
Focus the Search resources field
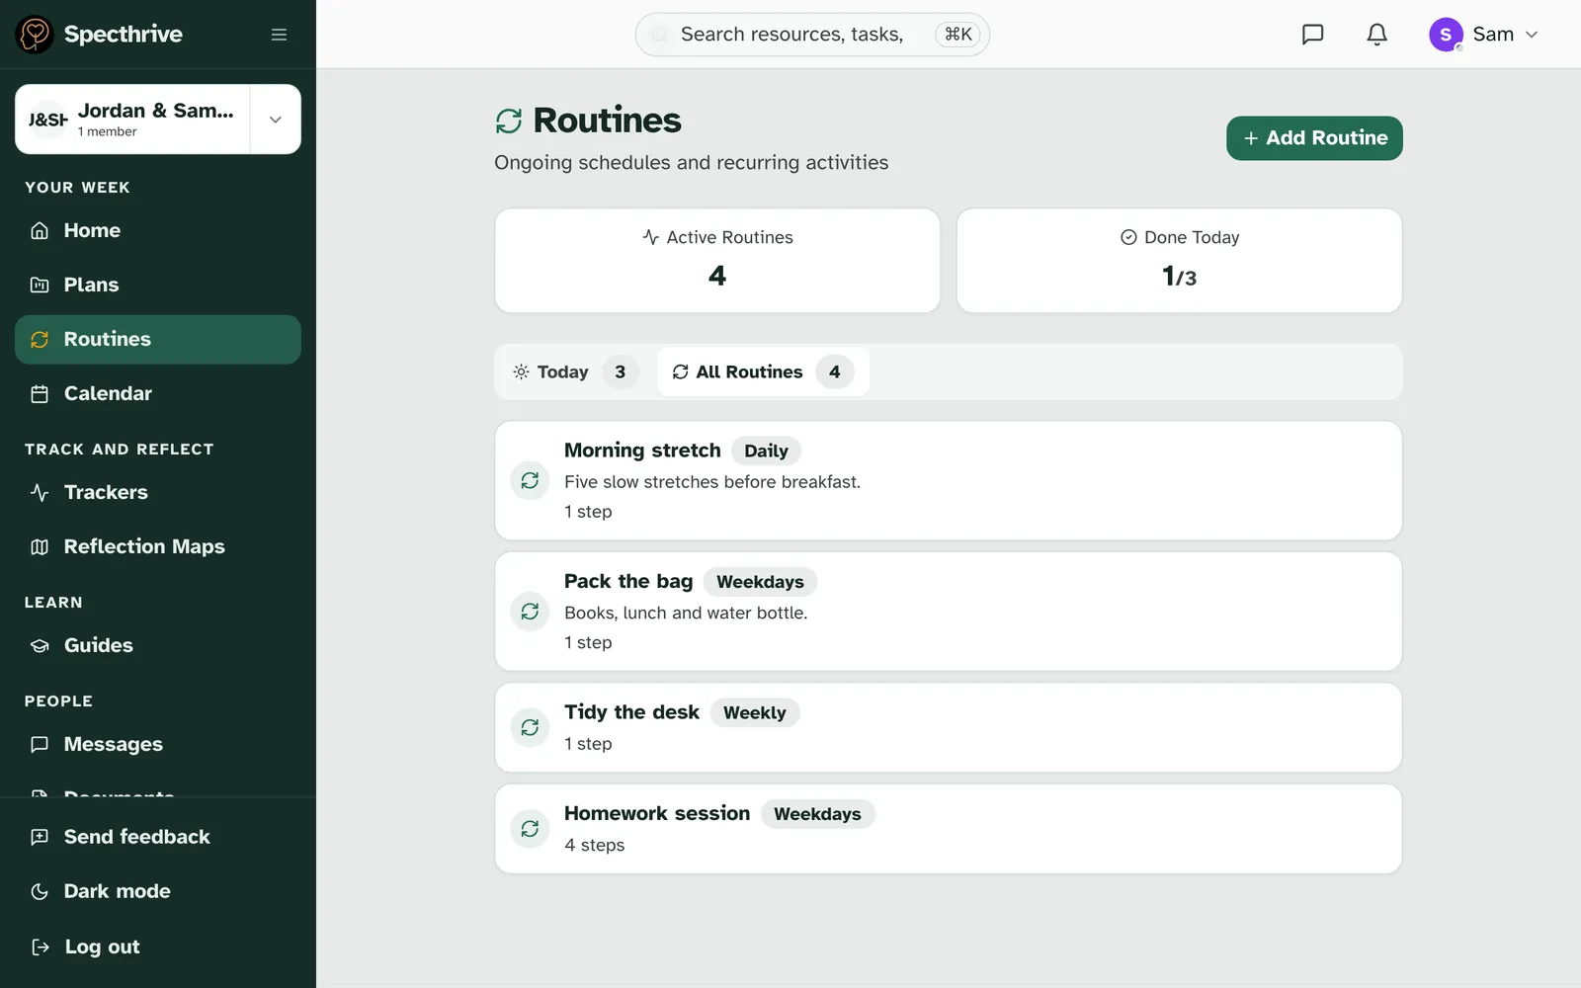click(812, 35)
